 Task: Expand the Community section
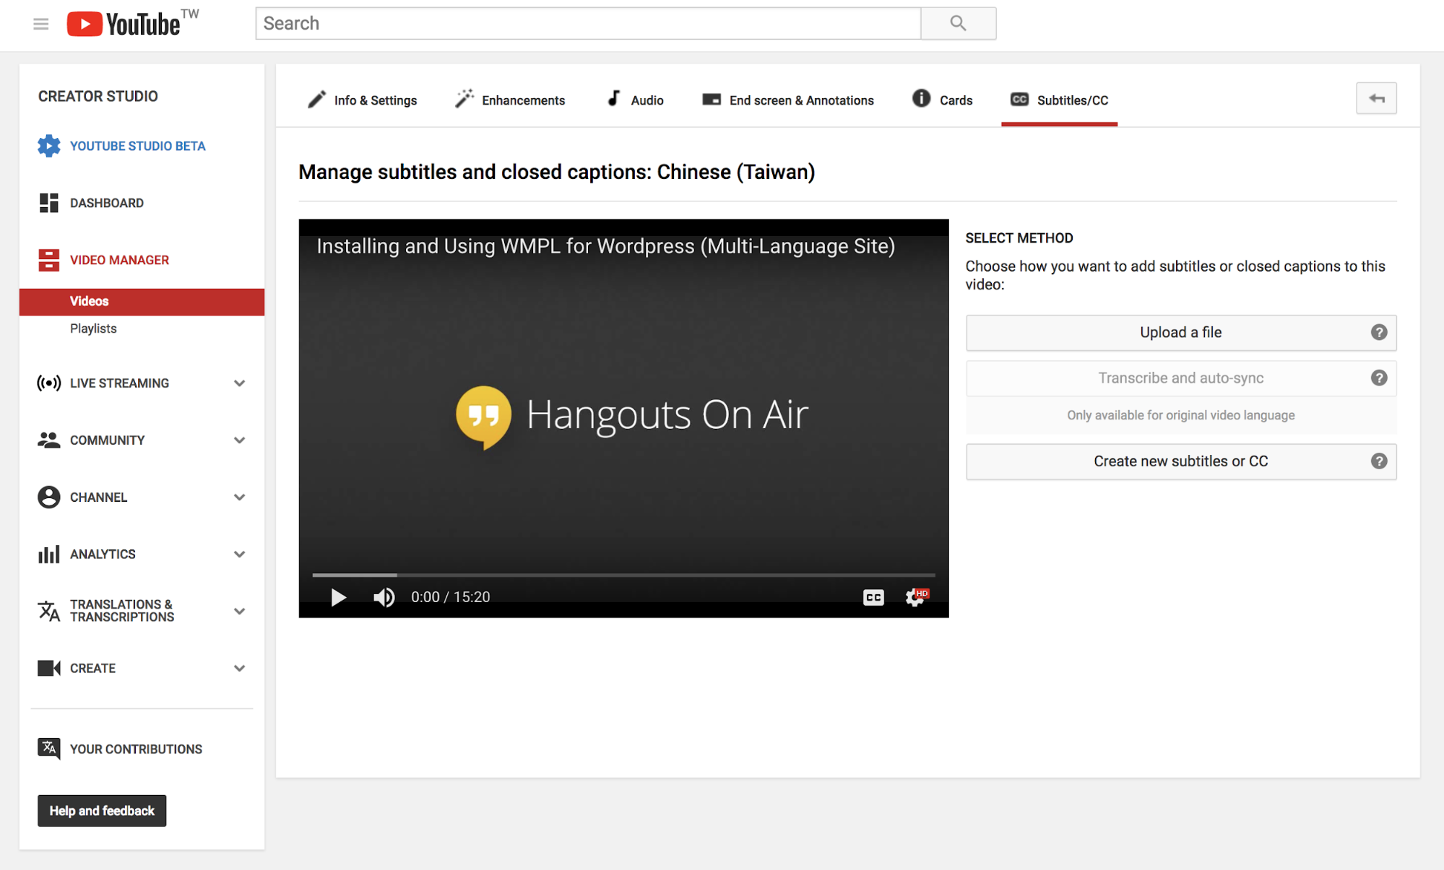click(239, 440)
